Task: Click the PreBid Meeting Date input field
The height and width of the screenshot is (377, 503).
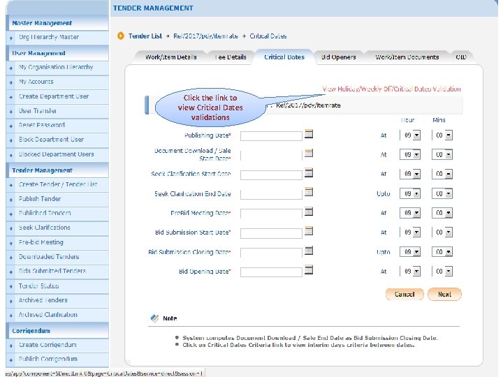Action: click(271, 214)
